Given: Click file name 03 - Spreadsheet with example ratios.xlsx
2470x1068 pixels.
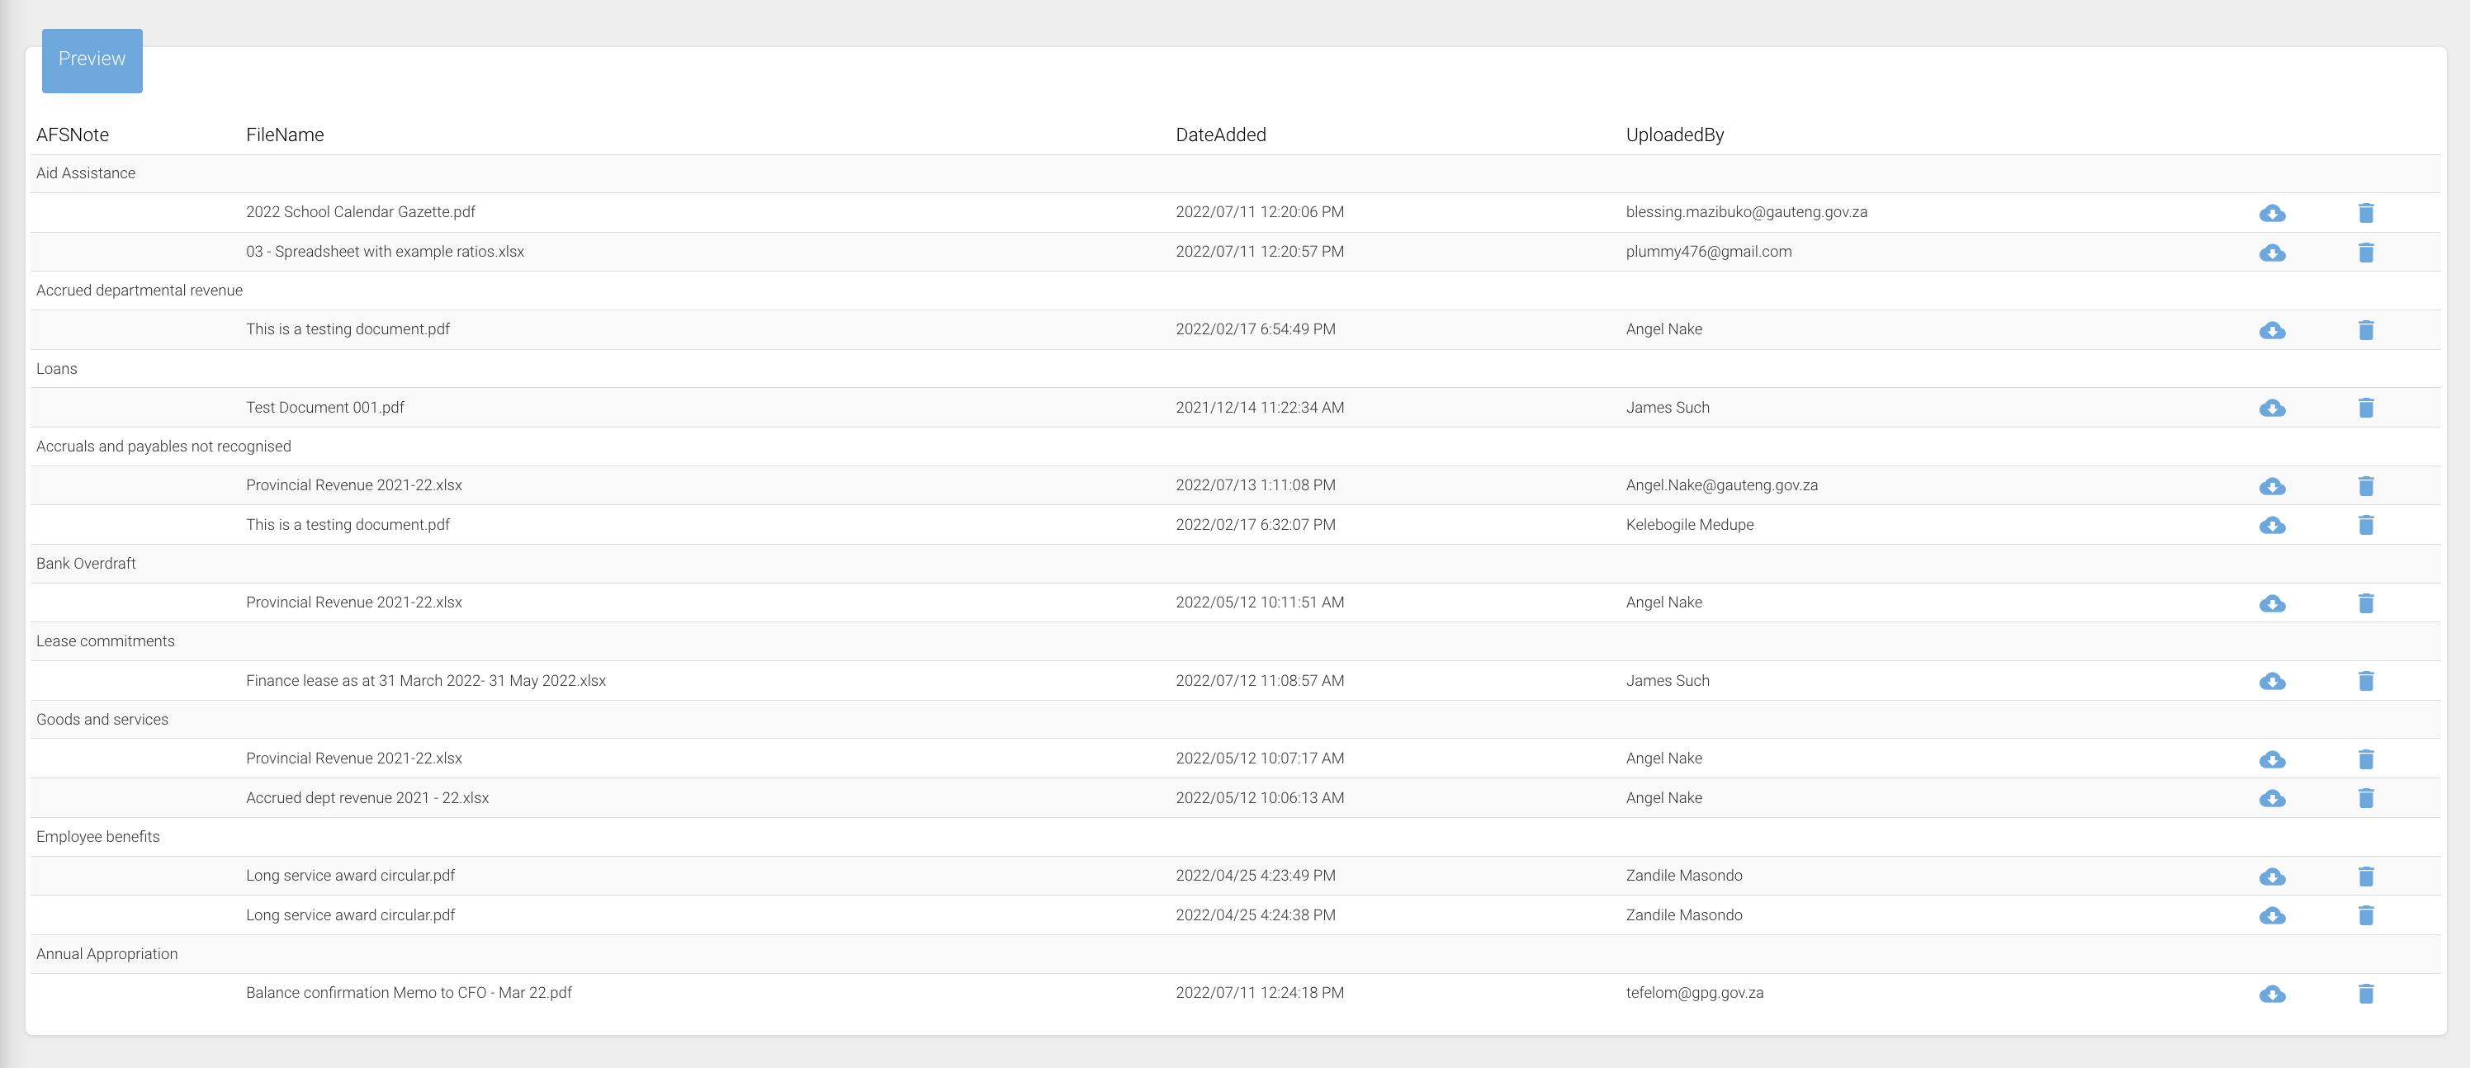Looking at the screenshot, I should tap(385, 251).
